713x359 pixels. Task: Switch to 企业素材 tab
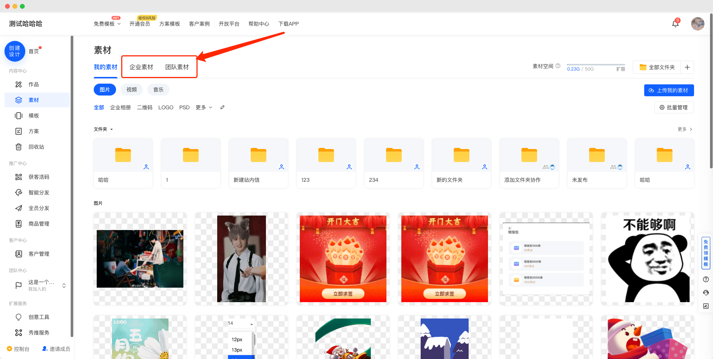(x=141, y=67)
